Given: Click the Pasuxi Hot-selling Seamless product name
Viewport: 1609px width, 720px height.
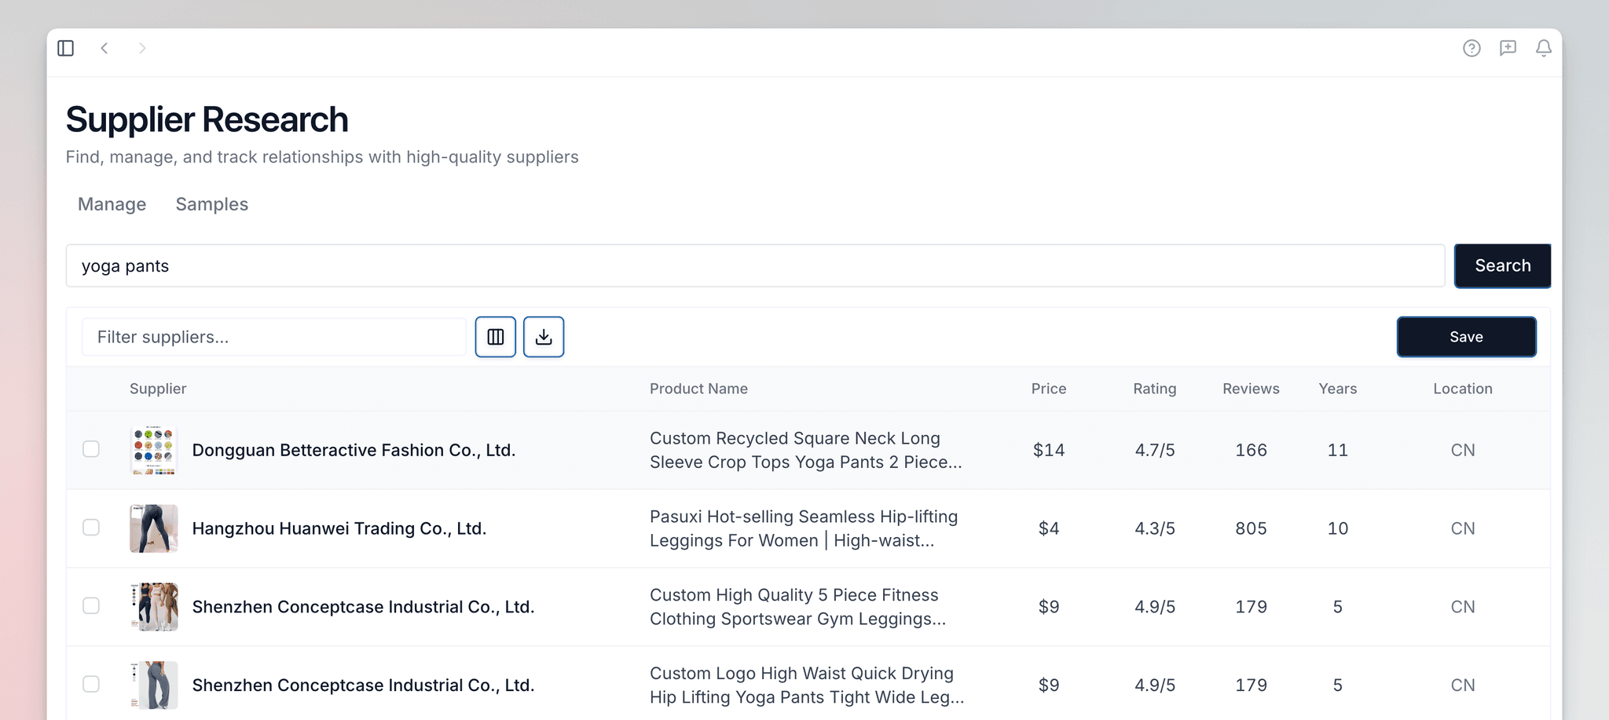Looking at the screenshot, I should pyautogui.click(x=804, y=528).
